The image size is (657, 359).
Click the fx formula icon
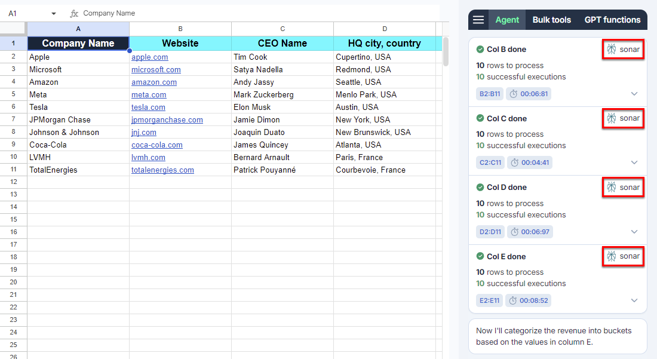coord(74,13)
